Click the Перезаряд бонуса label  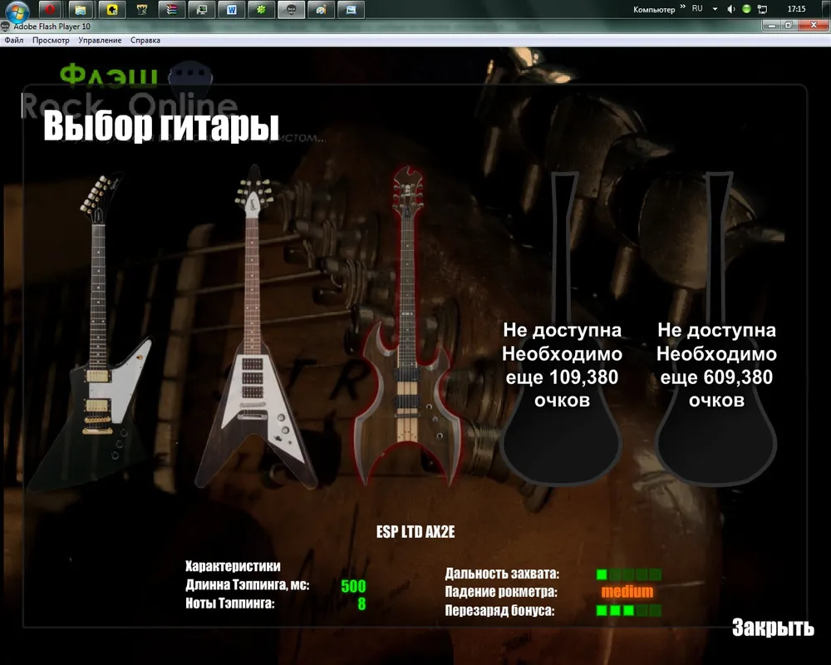point(499,610)
